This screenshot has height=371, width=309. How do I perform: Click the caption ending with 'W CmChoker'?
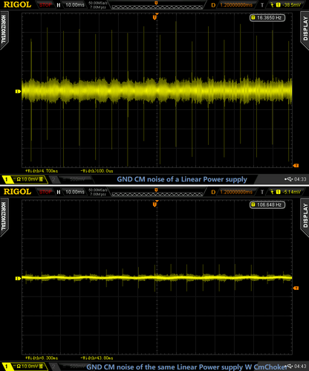coord(187,367)
